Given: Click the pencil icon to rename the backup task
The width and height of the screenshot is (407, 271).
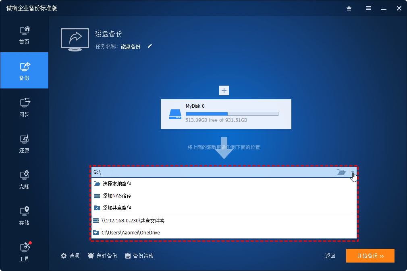Looking at the screenshot, I should click(150, 46).
